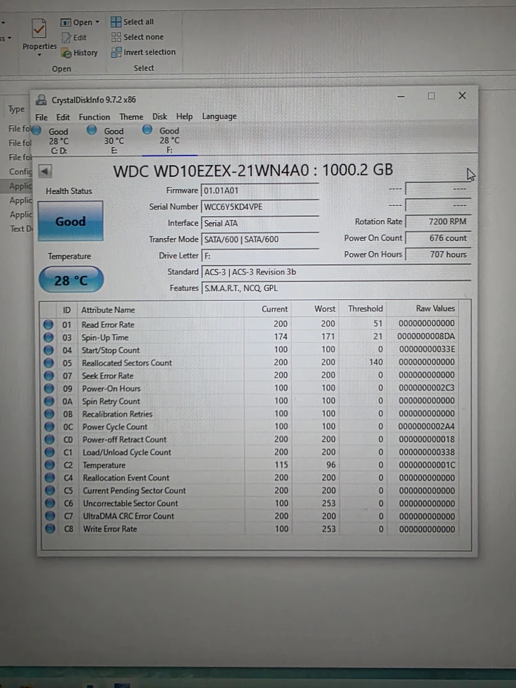Viewport: 516px width, 688px height.
Task: Click the status icon for Current Pending Sector Count
Action: tap(50, 491)
